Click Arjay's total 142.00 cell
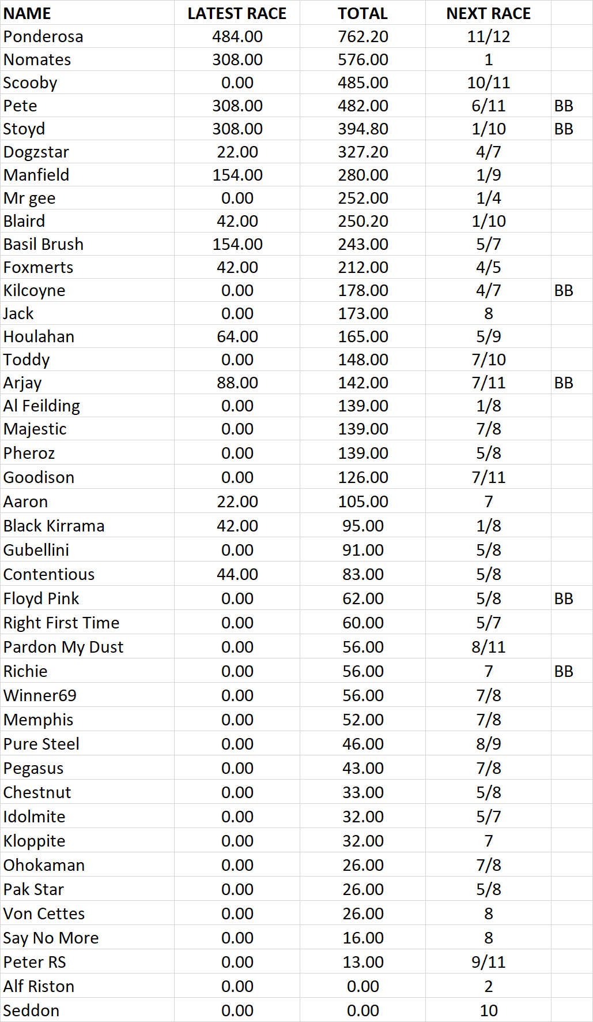This screenshot has width=593, height=1022. (362, 383)
